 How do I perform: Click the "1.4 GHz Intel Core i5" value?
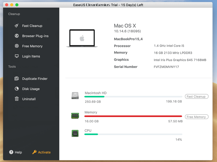(169, 46)
